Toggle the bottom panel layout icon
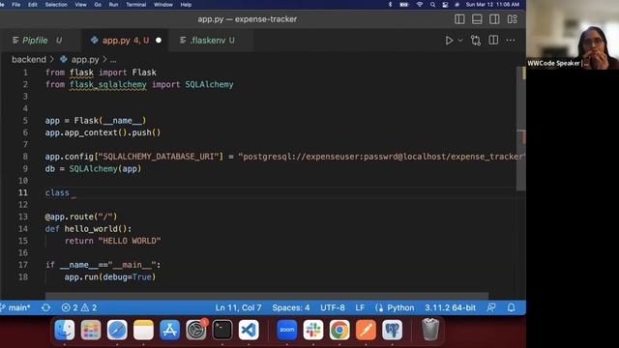 pyautogui.click(x=477, y=19)
